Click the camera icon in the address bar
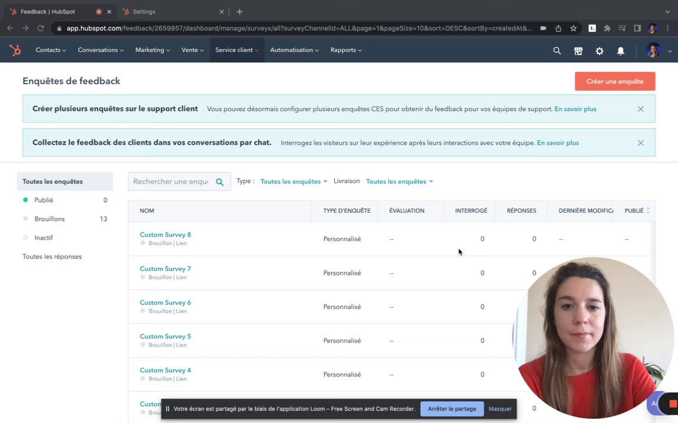This screenshot has height=423, width=678. point(543,28)
